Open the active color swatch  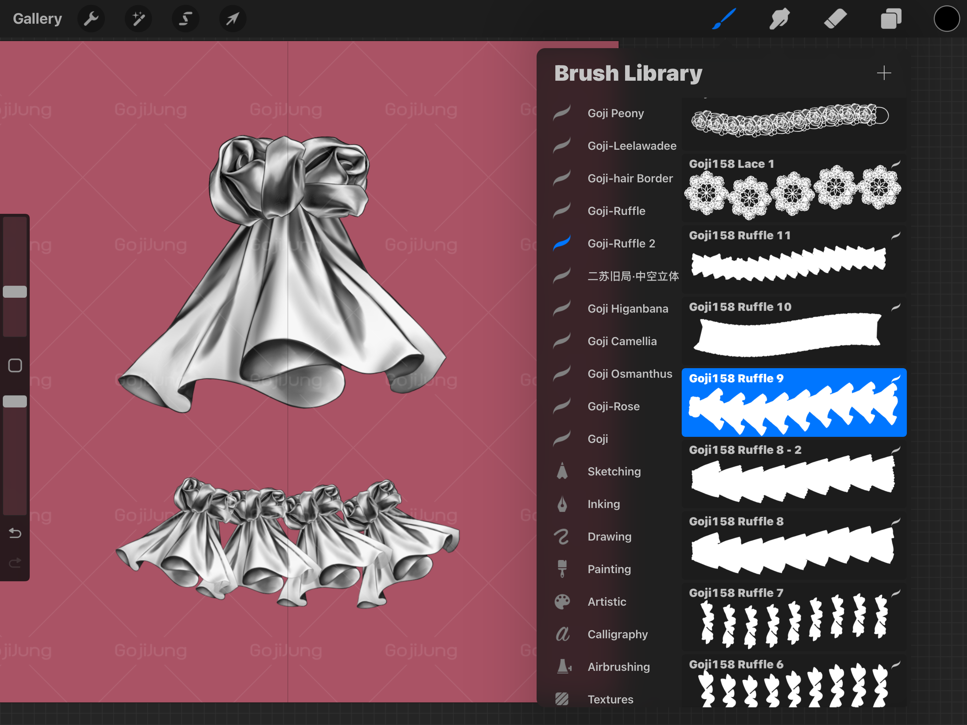point(946,19)
